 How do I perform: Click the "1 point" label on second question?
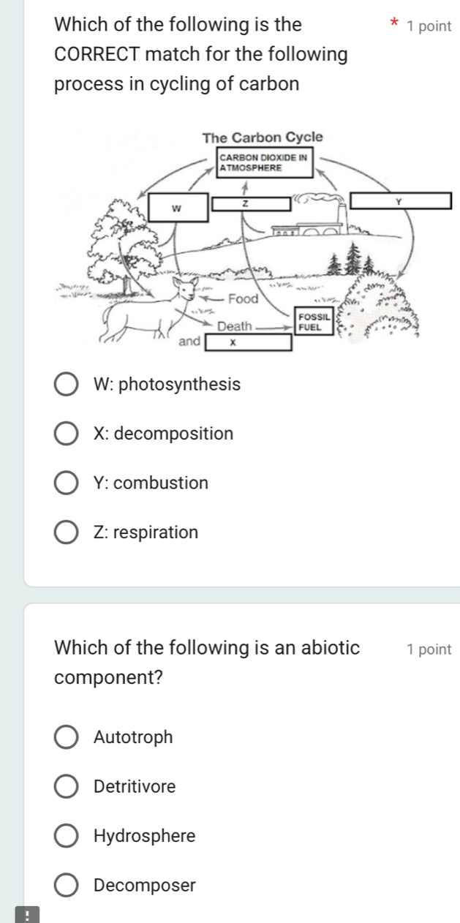pyautogui.click(x=429, y=648)
